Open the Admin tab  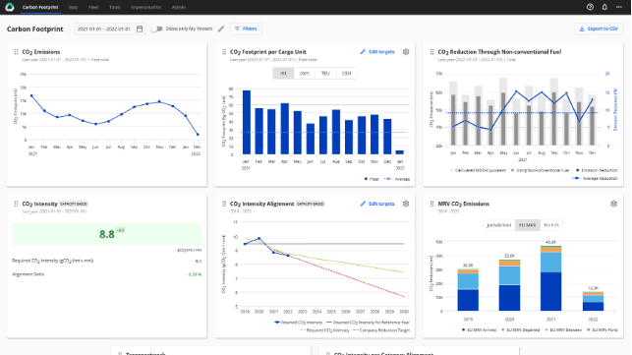179,7
